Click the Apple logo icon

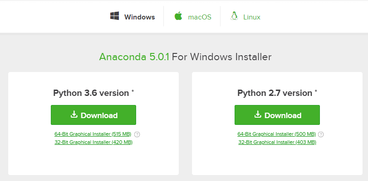(178, 16)
